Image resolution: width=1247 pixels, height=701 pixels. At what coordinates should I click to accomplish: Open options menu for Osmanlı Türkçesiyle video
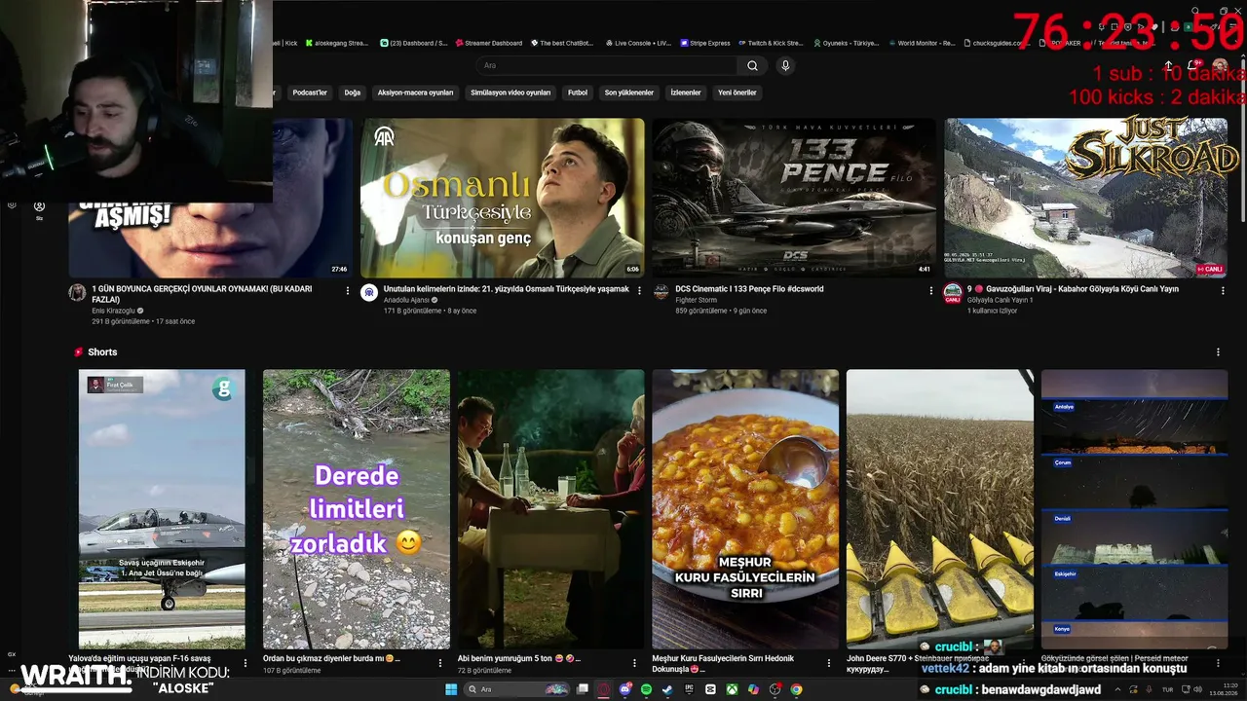tap(640, 290)
